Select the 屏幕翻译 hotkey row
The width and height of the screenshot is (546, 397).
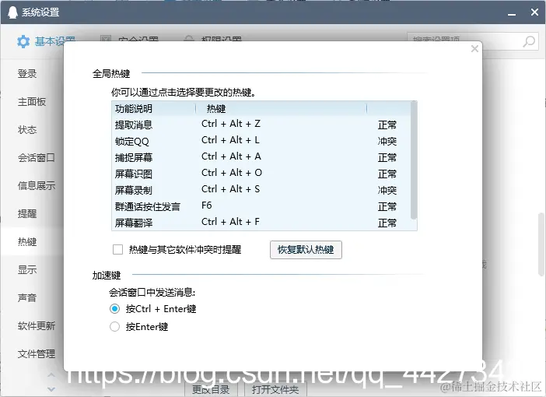pyautogui.click(x=261, y=223)
